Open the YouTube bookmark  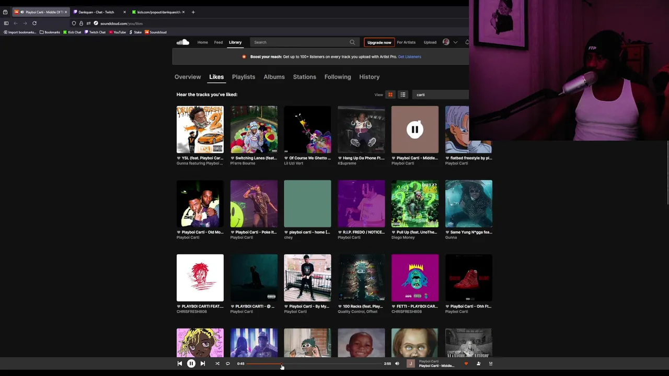117,32
